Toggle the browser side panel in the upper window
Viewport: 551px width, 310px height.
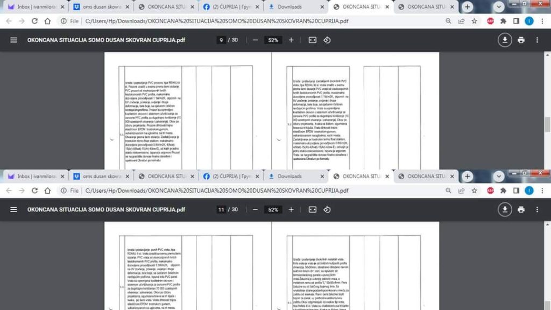[x=516, y=21]
